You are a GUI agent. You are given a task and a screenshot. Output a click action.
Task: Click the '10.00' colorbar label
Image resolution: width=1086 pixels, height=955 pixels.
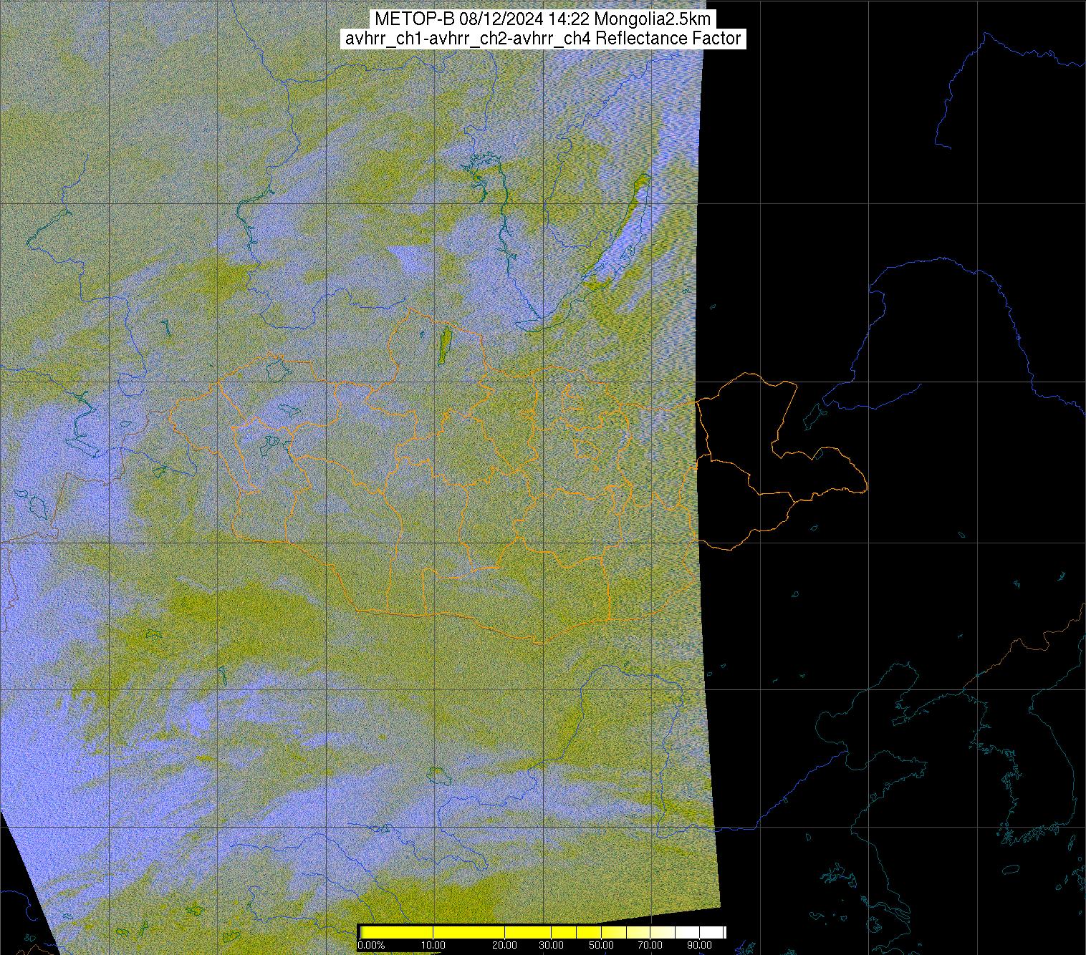point(433,946)
